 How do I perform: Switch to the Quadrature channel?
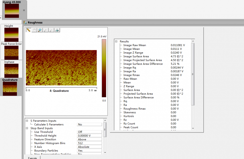pyautogui.click(x=11, y=87)
